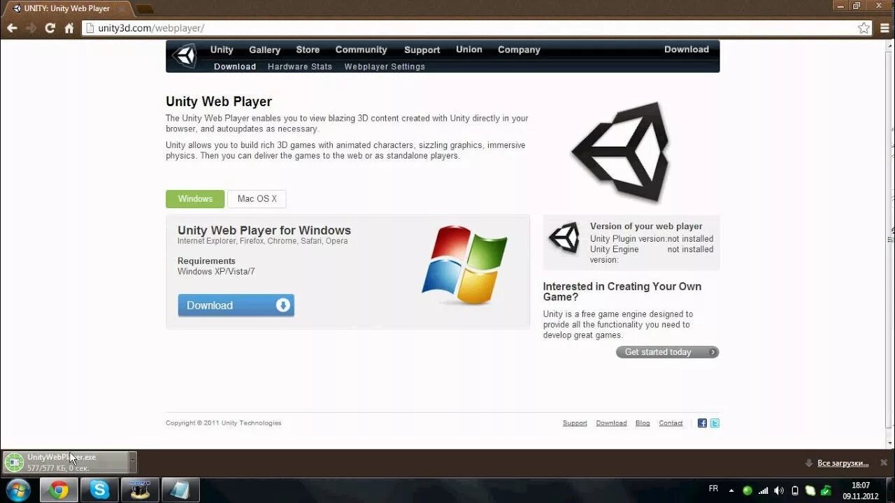Open the notepad app in the taskbar
Image resolution: width=895 pixels, height=503 pixels.
click(x=180, y=490)
